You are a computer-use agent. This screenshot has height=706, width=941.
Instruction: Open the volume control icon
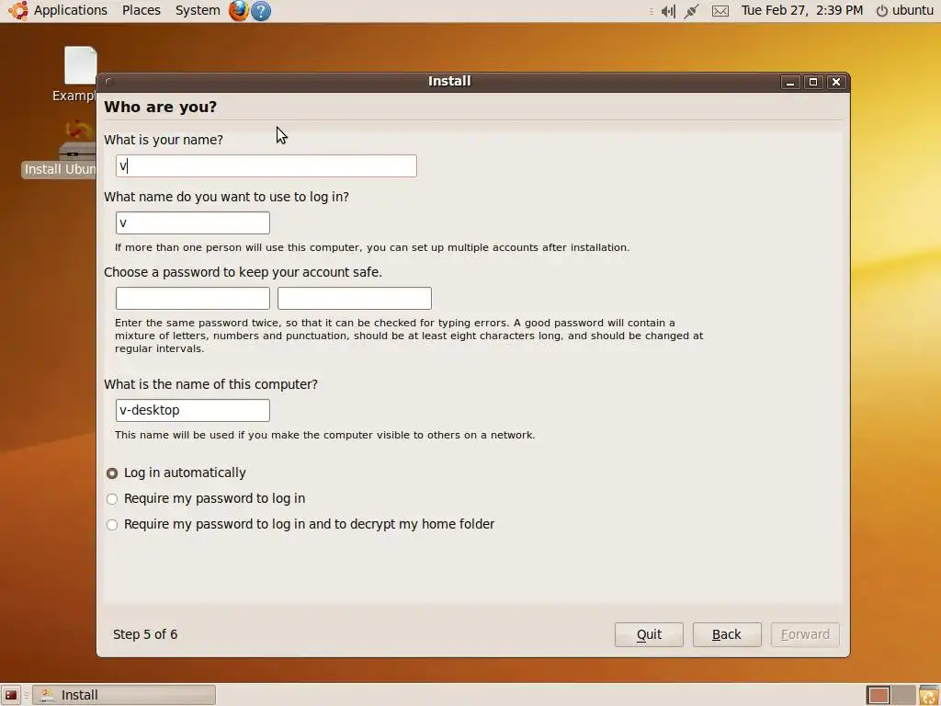click(668, 11)
